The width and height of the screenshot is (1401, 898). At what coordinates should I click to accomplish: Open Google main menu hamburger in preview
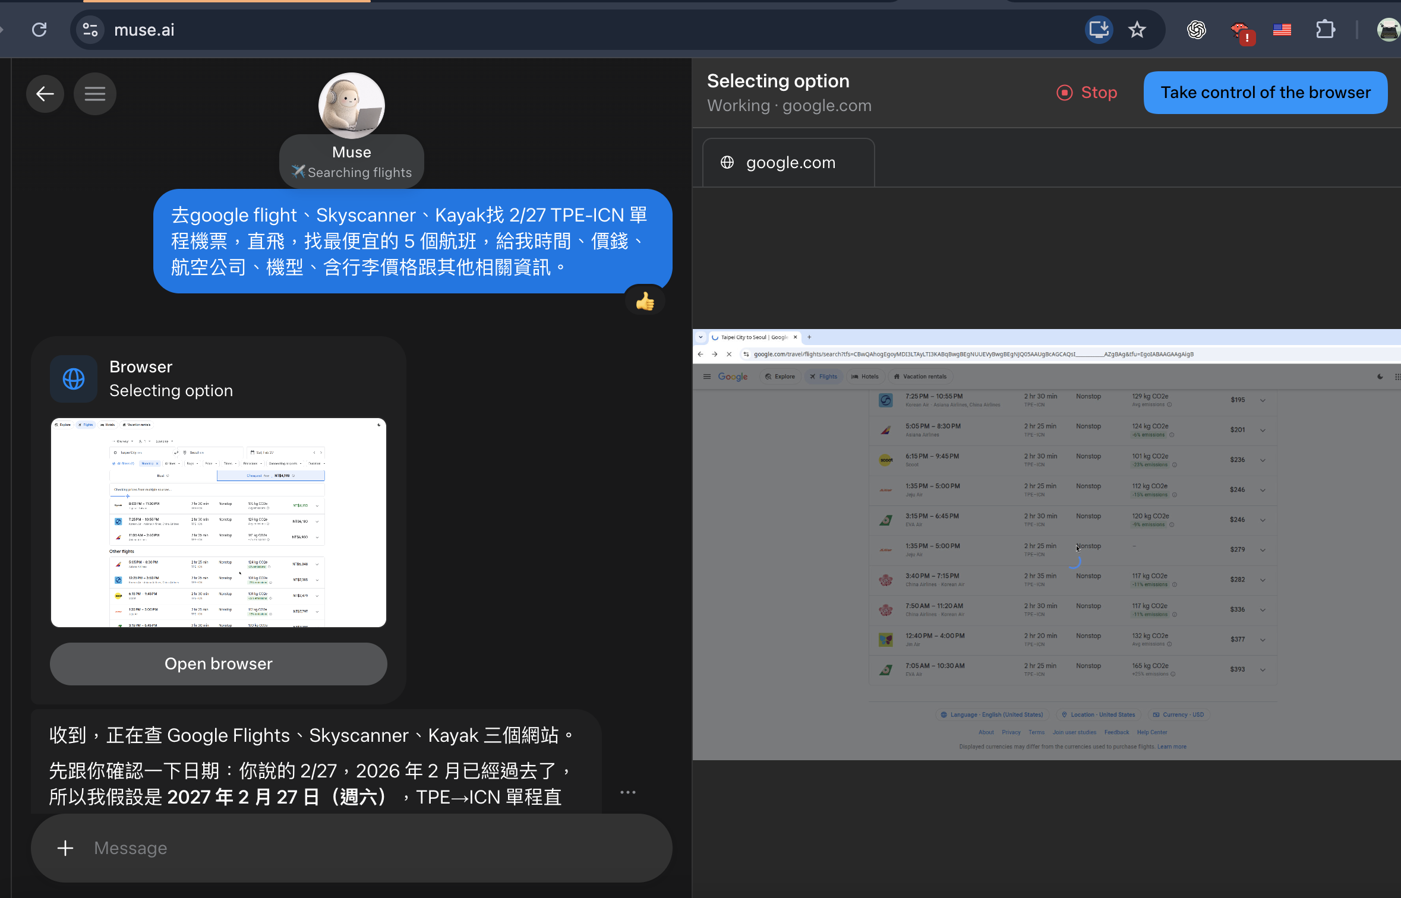706,377
